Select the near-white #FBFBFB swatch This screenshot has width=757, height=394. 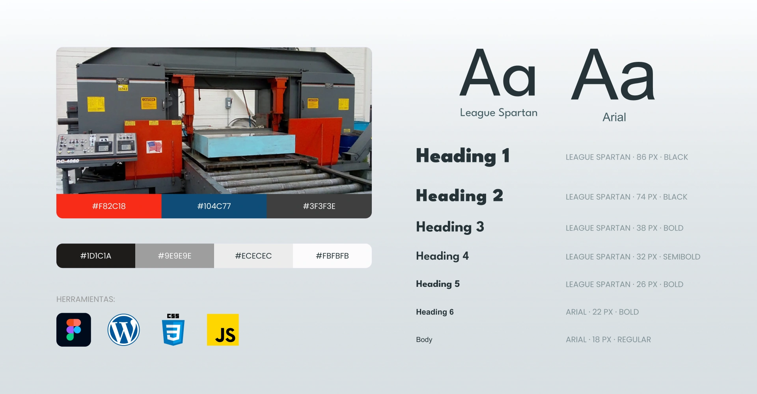pyautogui.click(x=332, y=256)
